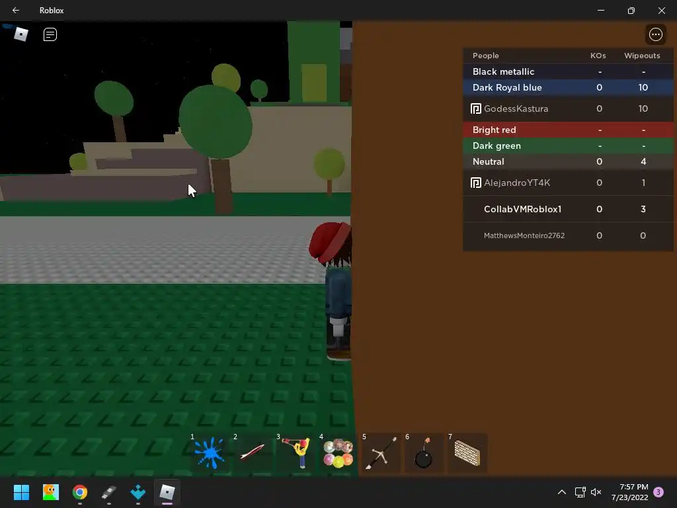Viewport: 677px width, 508px height.
Task: Select the bomb in hotbar slot 6
Action: (424, 452)
